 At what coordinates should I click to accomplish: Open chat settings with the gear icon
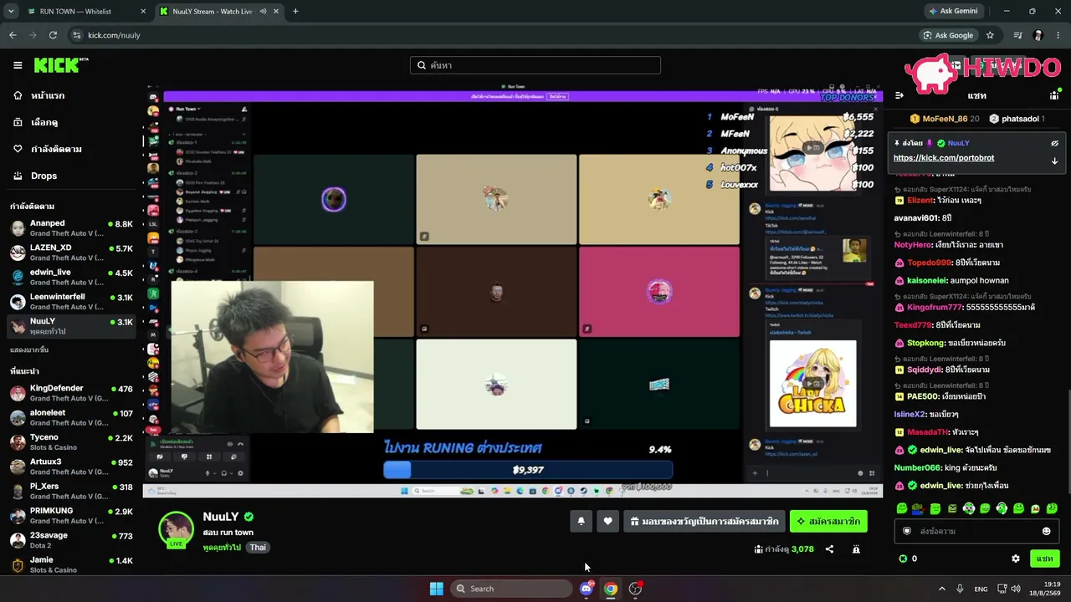tap(1016, 559)
